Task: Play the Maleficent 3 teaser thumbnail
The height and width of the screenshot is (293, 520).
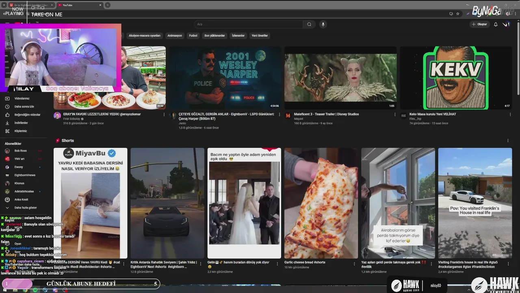Action: tap(340, 78)
